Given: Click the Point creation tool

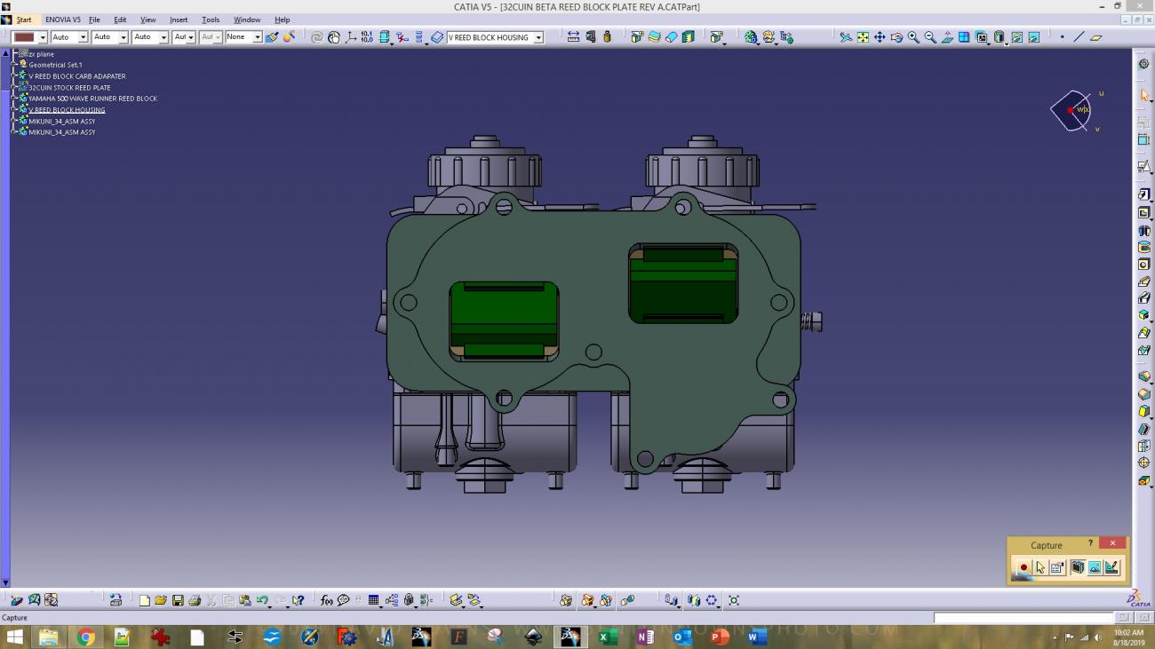Looking at the screenshot, I should pos(1062,37).
